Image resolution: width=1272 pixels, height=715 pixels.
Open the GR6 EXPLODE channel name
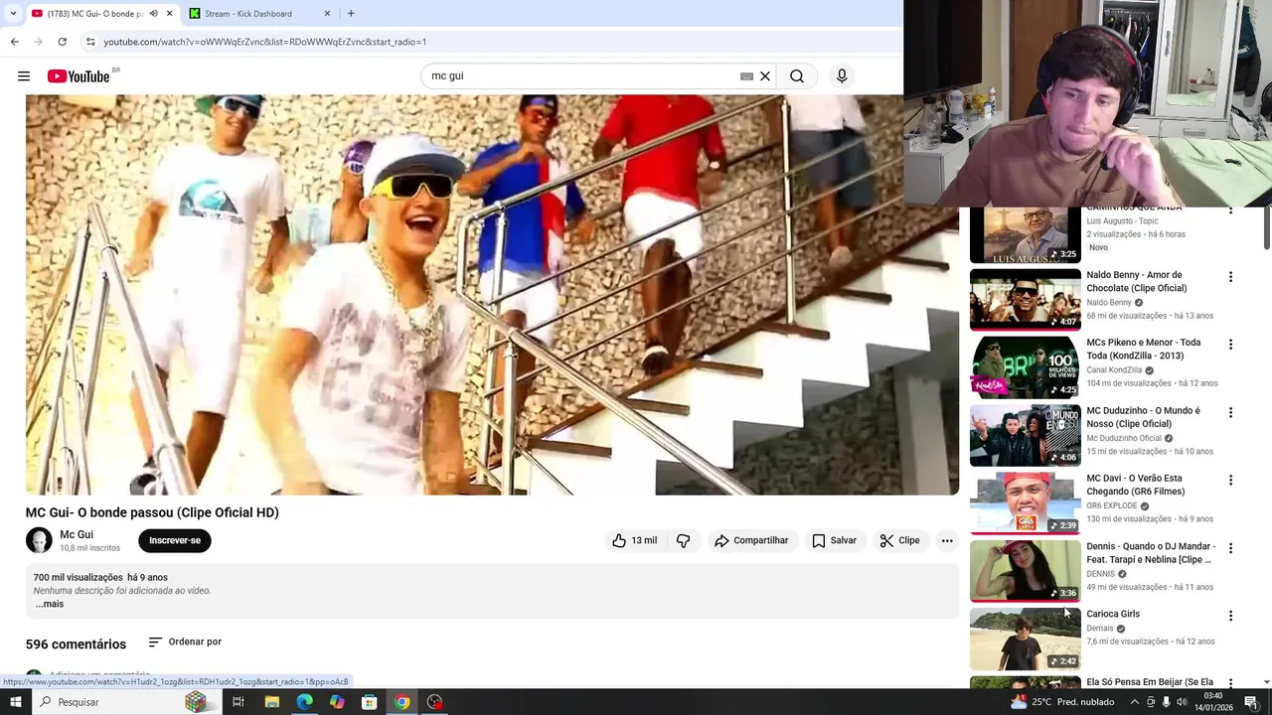[1111, 505]
